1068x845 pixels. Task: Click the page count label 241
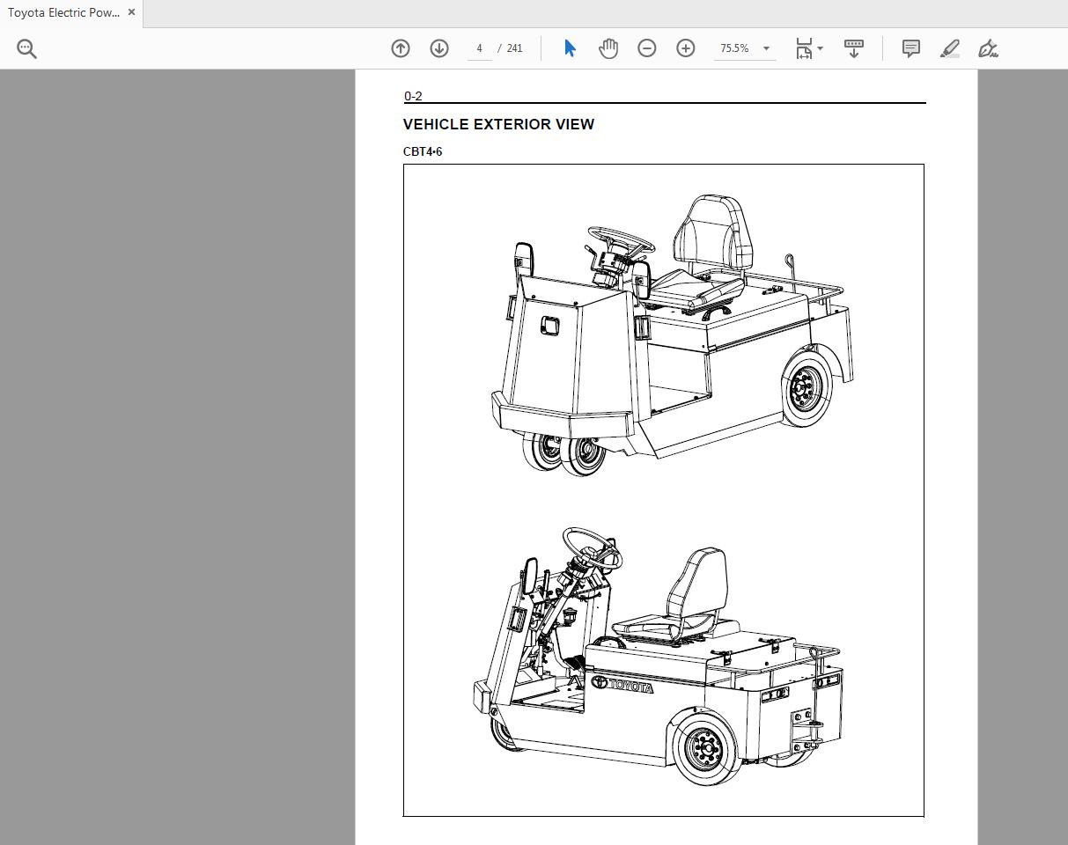(513, 48)
